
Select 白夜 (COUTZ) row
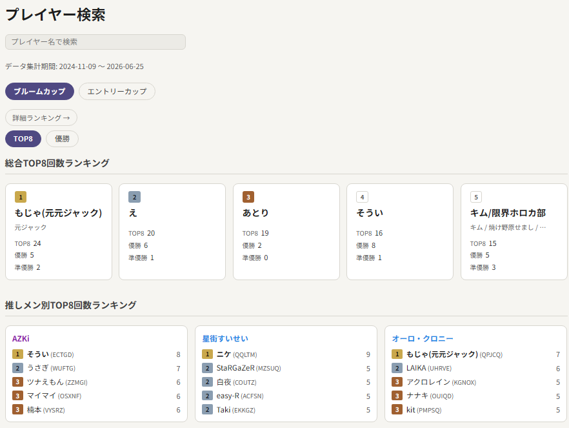click(x=286, y=382)
